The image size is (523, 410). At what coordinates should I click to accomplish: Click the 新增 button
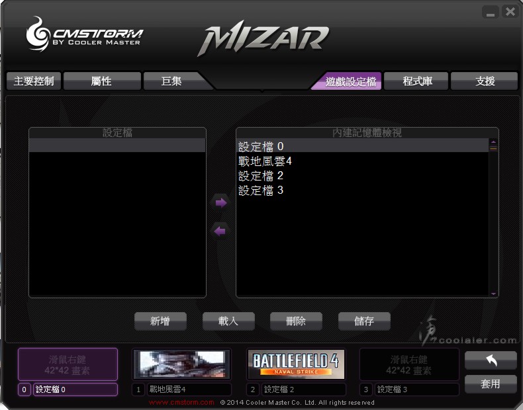pyautogui.click(x=160, y=321)
